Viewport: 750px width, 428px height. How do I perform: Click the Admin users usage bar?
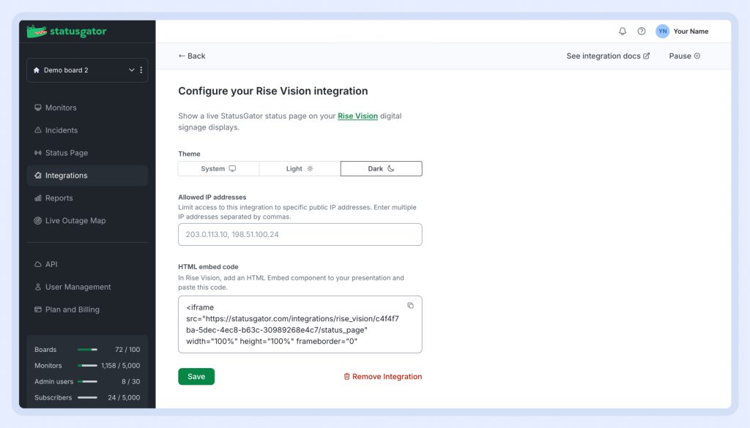click(88, 382)
